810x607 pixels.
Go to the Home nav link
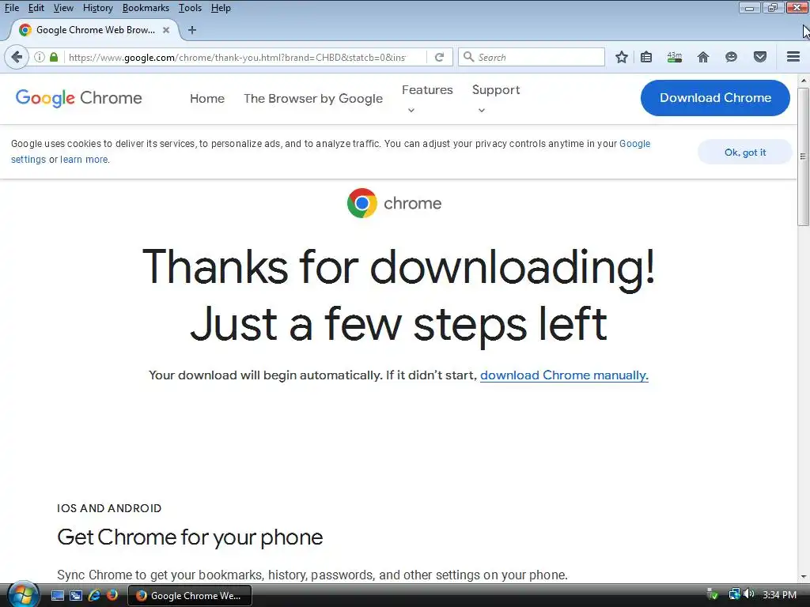coord(207,99)
